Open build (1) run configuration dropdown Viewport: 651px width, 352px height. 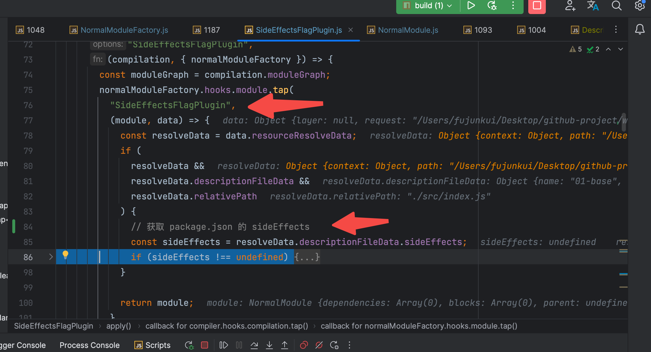432,6
